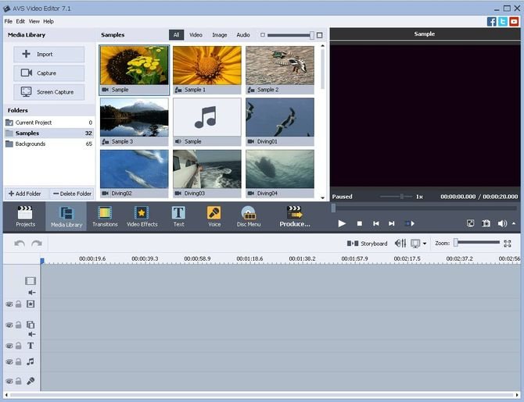
Task: Go to previous frame in preview
Action: click(376, 223)
